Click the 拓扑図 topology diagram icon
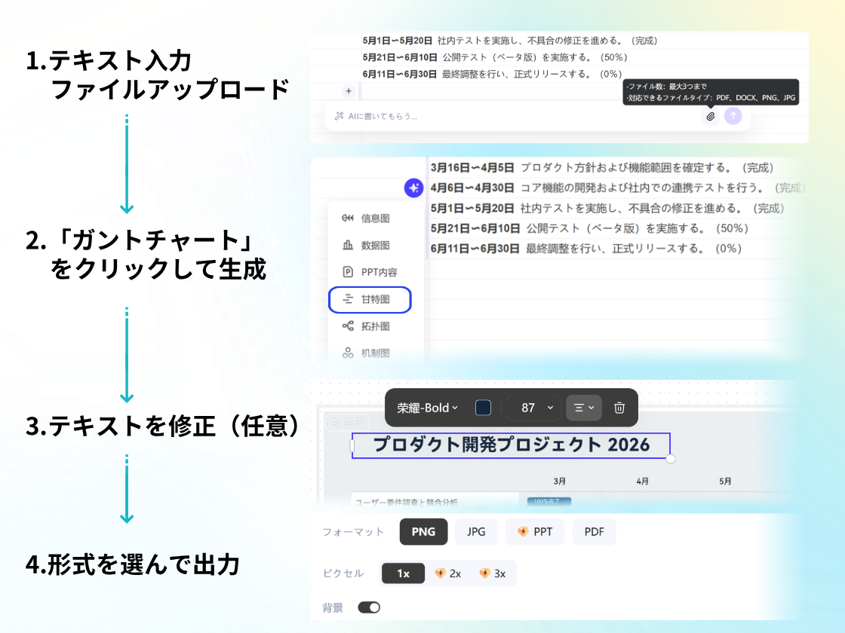Screen dimensions: 845x633 tap(349, 326)
